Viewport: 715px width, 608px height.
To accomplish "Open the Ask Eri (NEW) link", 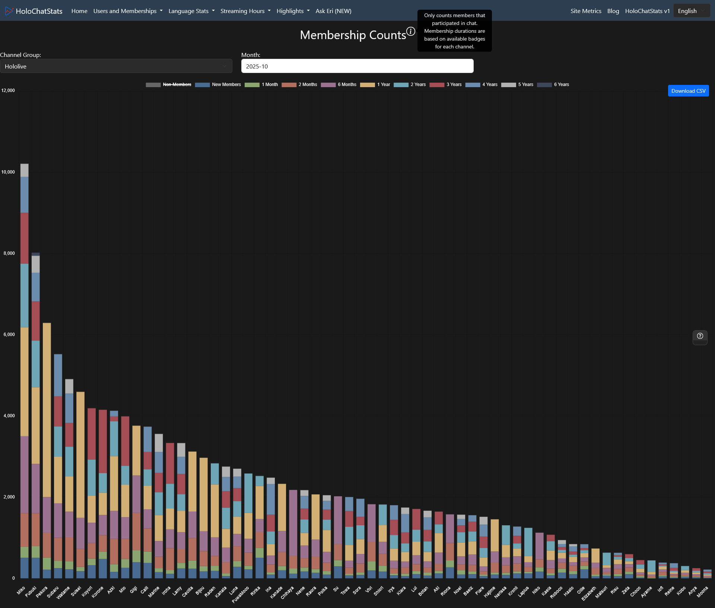I will (333, 11).
